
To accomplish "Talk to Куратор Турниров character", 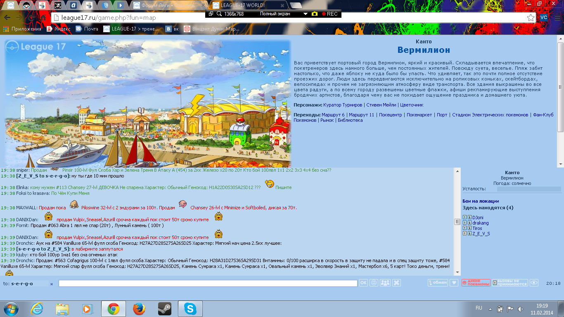I will click(343, 105).
